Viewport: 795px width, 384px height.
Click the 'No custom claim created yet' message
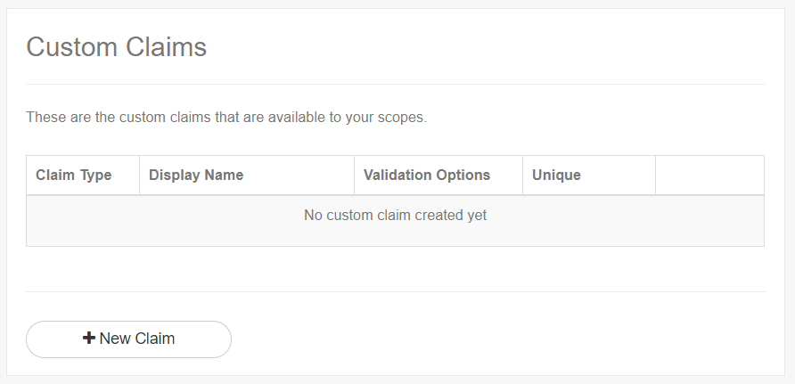point(395,216)
